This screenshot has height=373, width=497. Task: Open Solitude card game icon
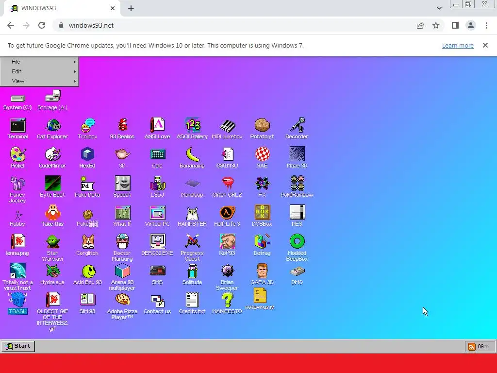tap(192, 274)
